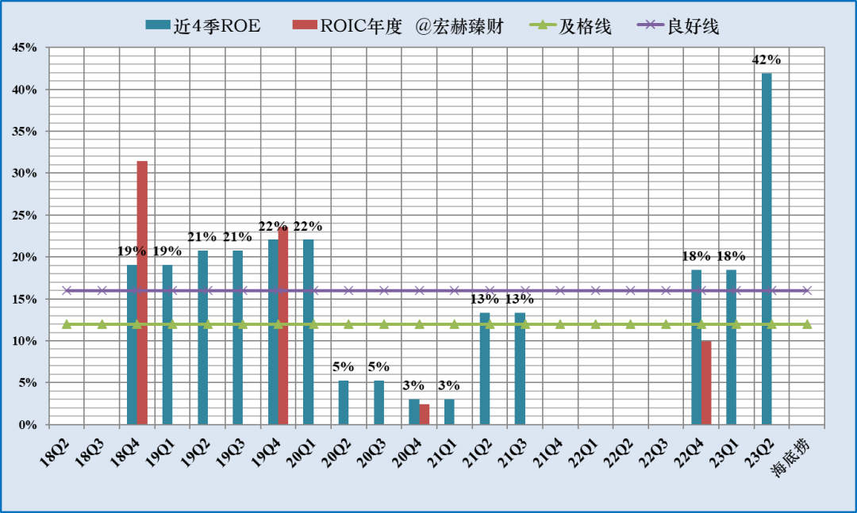Click the 22Q3 x-axis label
The width and height of the screenshot is (857, 513).
pyautogui.click(x=654, y=452)
